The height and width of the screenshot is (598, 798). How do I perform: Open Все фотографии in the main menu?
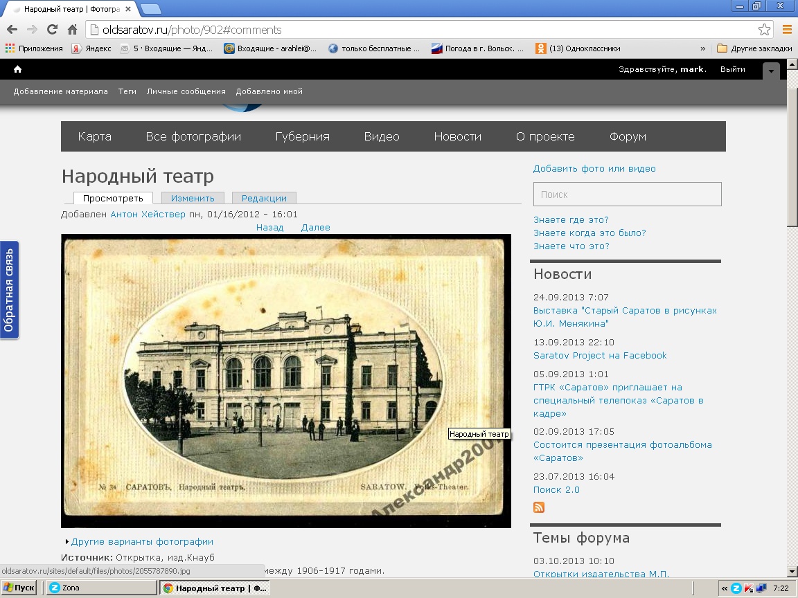coord(193,136)
